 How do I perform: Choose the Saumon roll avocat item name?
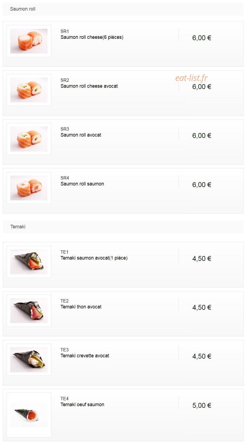coord(81,135)
